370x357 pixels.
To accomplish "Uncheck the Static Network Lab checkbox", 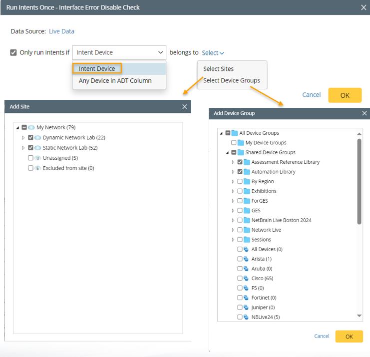I will [x=31, y=148].
